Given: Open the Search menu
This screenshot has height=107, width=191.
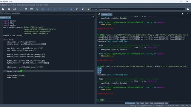Looking at the screenshot, I should [4, 5].
